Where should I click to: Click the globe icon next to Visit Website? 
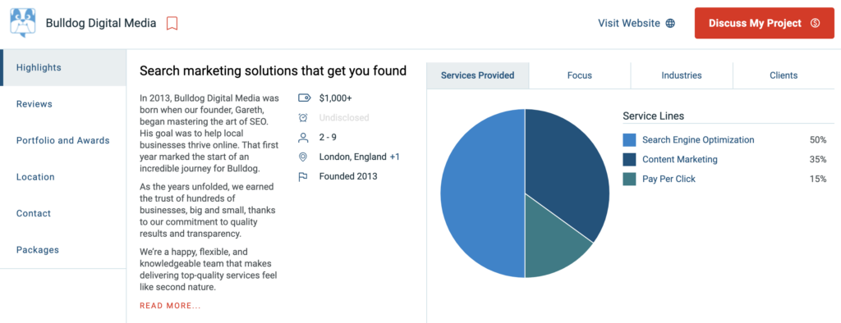tap(670, 24)
